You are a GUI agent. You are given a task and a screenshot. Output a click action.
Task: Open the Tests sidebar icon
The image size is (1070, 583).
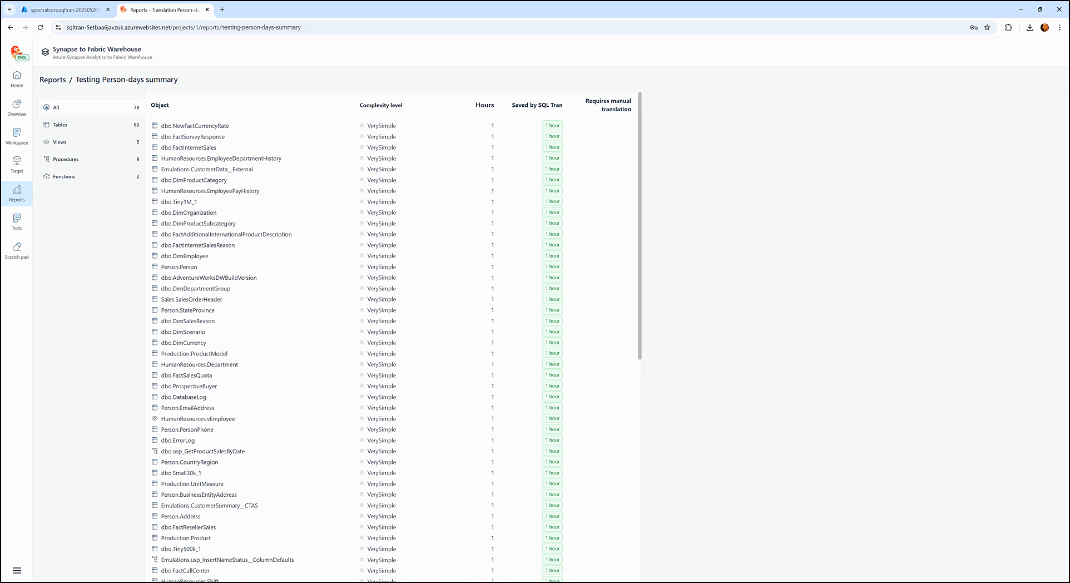[x=17, y=222]
